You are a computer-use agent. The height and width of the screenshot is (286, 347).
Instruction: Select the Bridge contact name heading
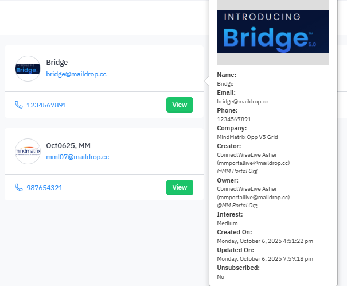click(57, 63)
